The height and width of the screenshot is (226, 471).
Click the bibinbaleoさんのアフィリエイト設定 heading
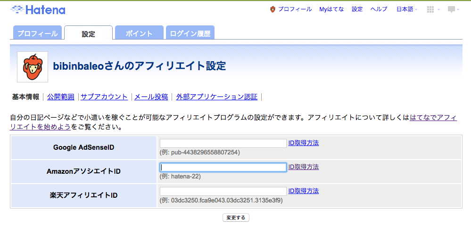tap(140, 66)
